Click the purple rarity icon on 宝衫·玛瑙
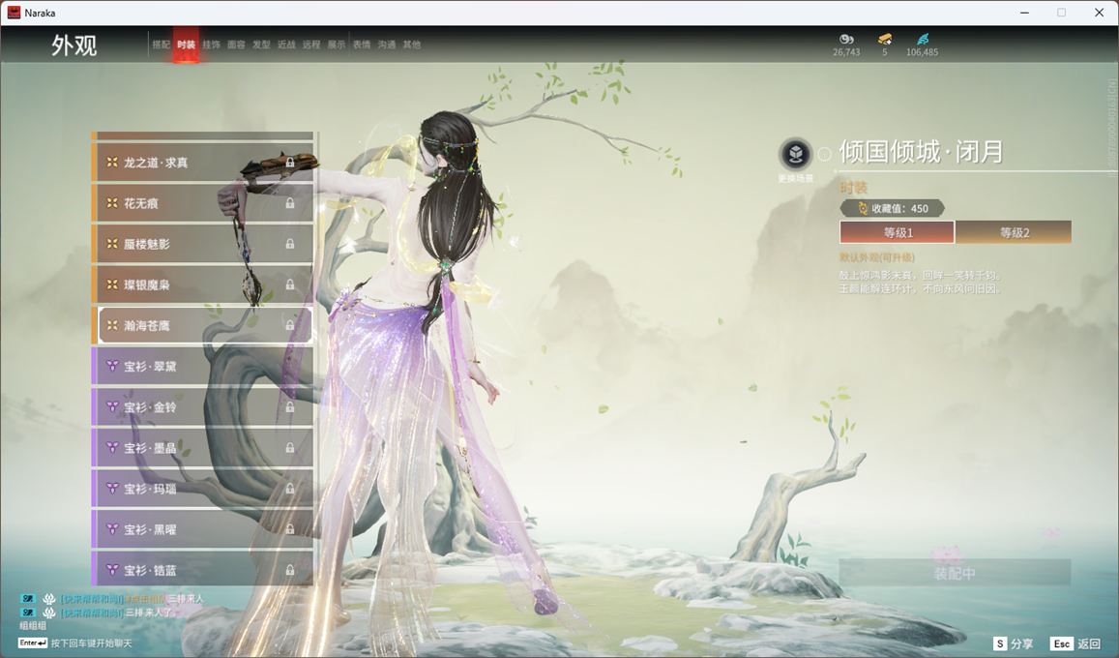The width and height of the screenshot is (1119, 658). pyautogui.click(x=112, y=488)
